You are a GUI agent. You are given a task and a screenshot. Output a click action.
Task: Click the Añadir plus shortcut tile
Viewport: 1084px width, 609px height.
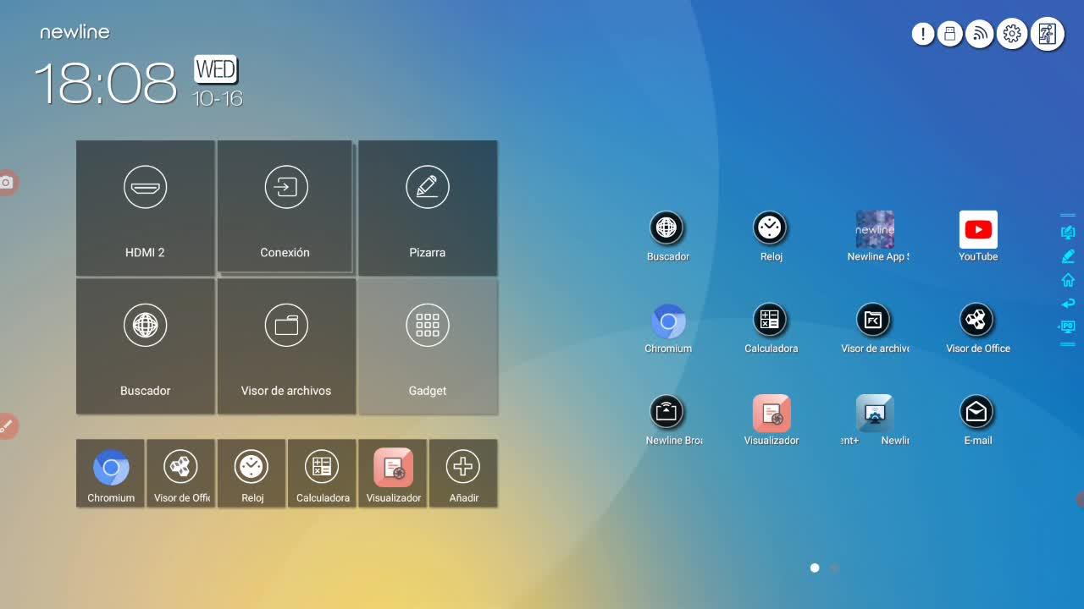tap(463, 473)
